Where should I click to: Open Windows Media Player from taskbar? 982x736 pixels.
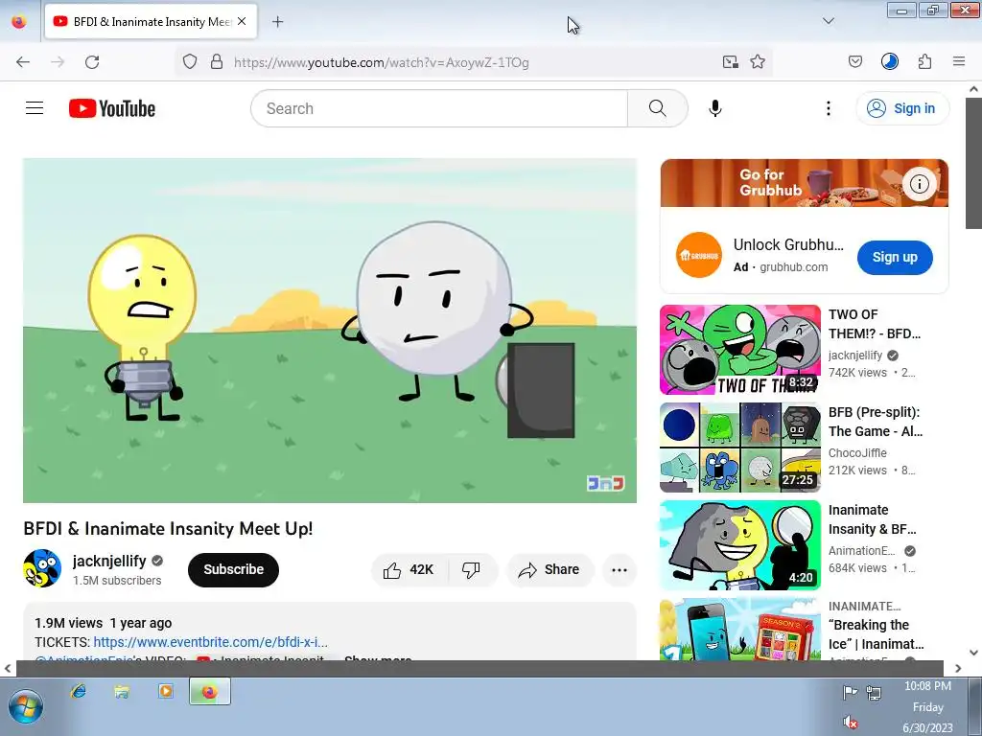(166, 691)
